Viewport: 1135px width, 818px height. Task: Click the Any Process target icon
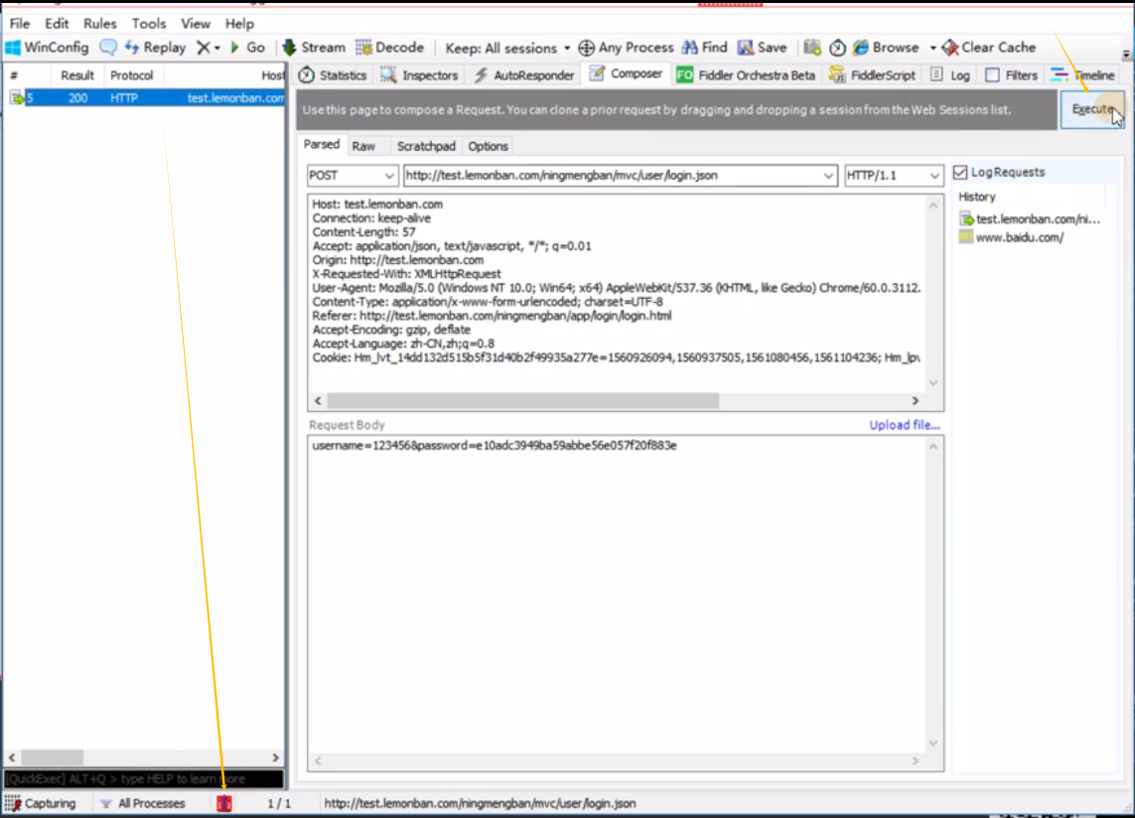pyautogui.click(x=586, y=48)
